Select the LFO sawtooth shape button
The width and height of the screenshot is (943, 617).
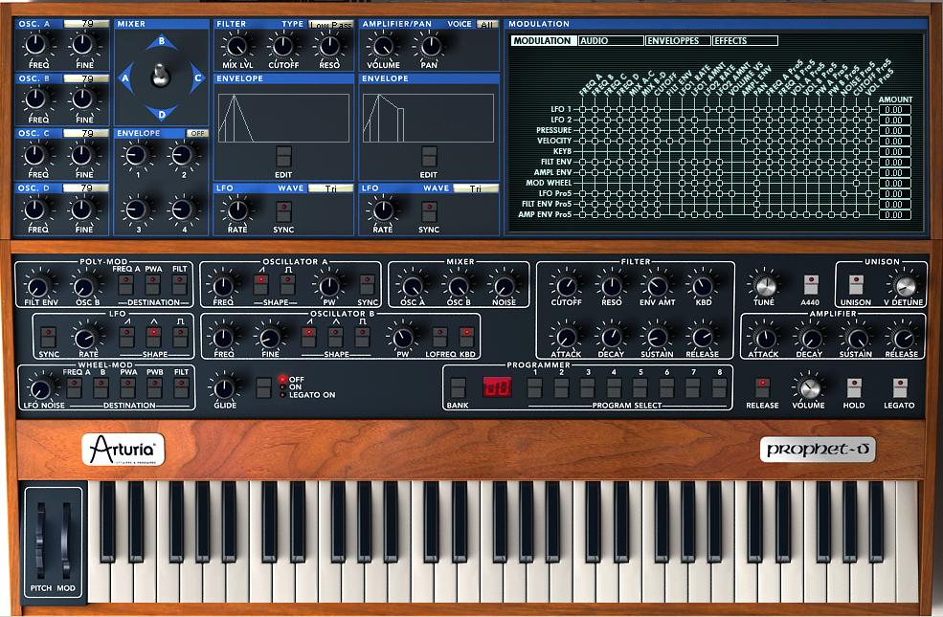pos(127,337)
